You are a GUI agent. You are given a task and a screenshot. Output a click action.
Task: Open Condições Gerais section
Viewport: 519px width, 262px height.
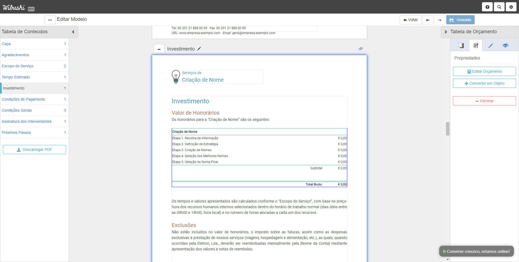click(34, 110)
